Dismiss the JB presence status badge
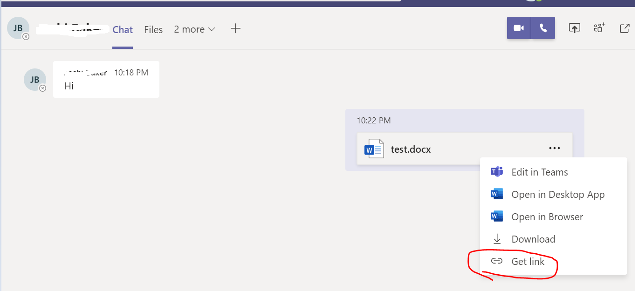This screenshot has width=638, height=291. click(x=26, y=36)
